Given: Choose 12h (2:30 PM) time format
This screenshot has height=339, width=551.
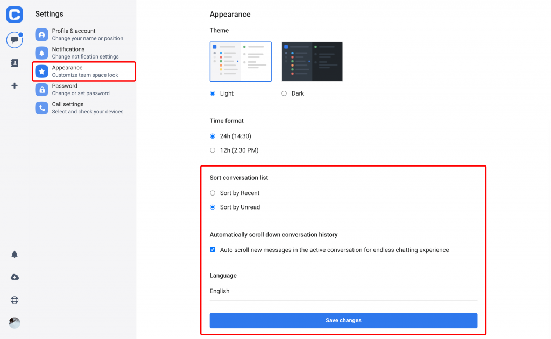Looking at the screenshot, I should pyautogui.click(x=213, y=150).
